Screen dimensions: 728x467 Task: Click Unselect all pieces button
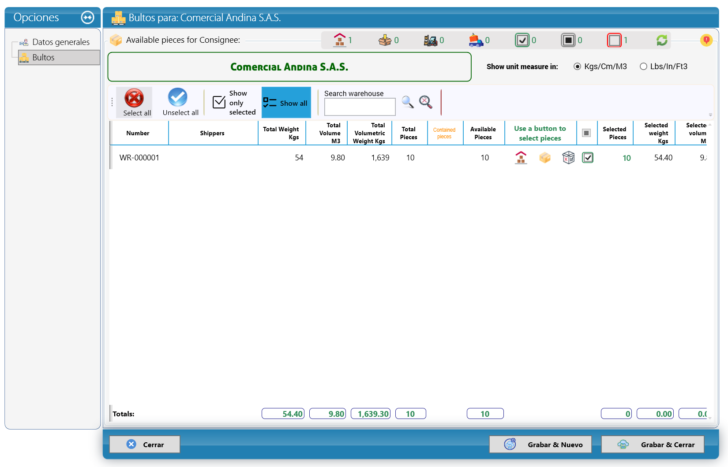pos(180,102)
